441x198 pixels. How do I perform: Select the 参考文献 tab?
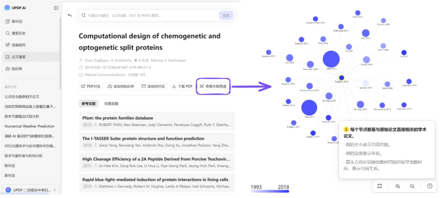point(89,104)
